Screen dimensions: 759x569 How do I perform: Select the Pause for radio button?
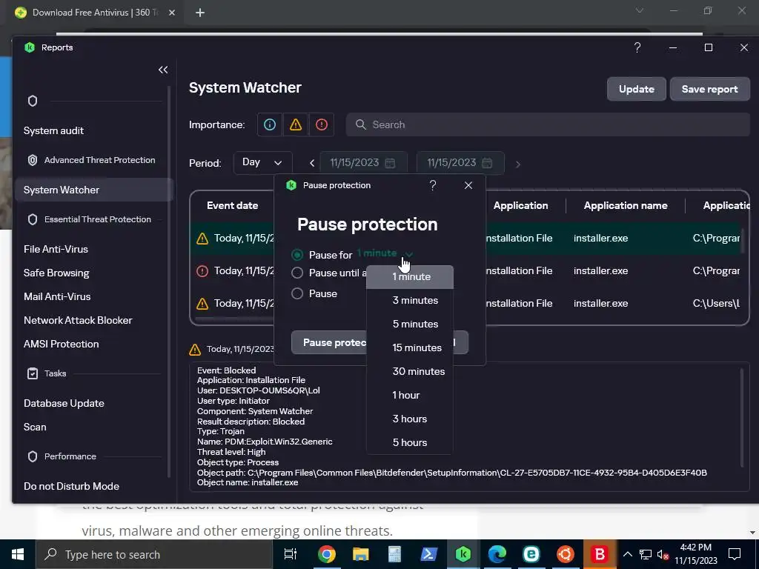[x=297, y=255]
